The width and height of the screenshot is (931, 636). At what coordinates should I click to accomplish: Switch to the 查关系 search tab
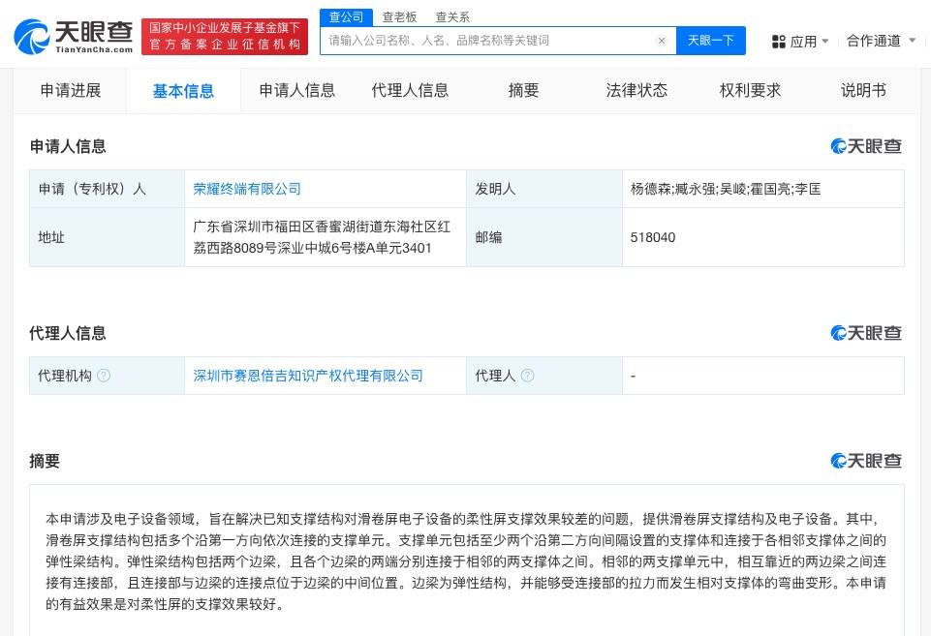point(452,16)
